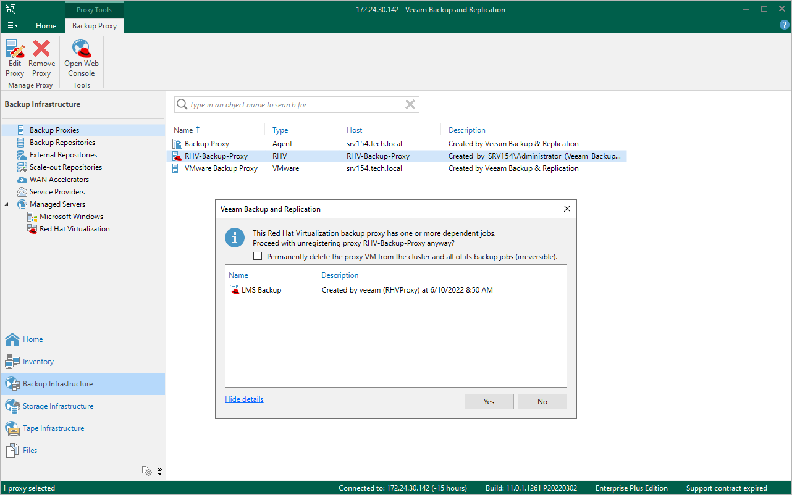Open the main hamburger application menu
The image size is (792, 495).
point(12,26)
